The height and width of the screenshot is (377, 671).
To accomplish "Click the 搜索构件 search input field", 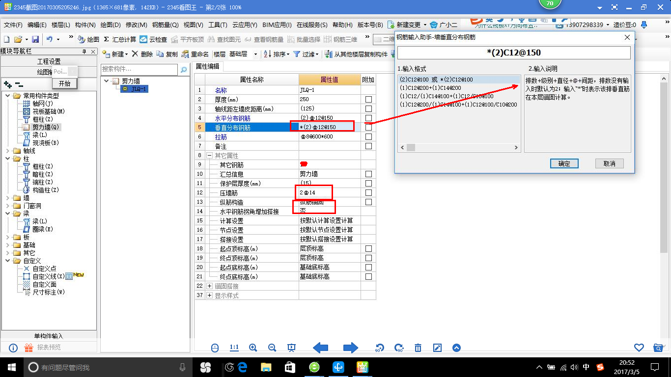I will [140, 69].
